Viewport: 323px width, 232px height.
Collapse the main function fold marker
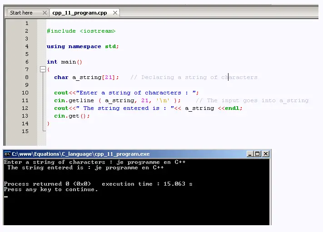[x=43, y=69]
